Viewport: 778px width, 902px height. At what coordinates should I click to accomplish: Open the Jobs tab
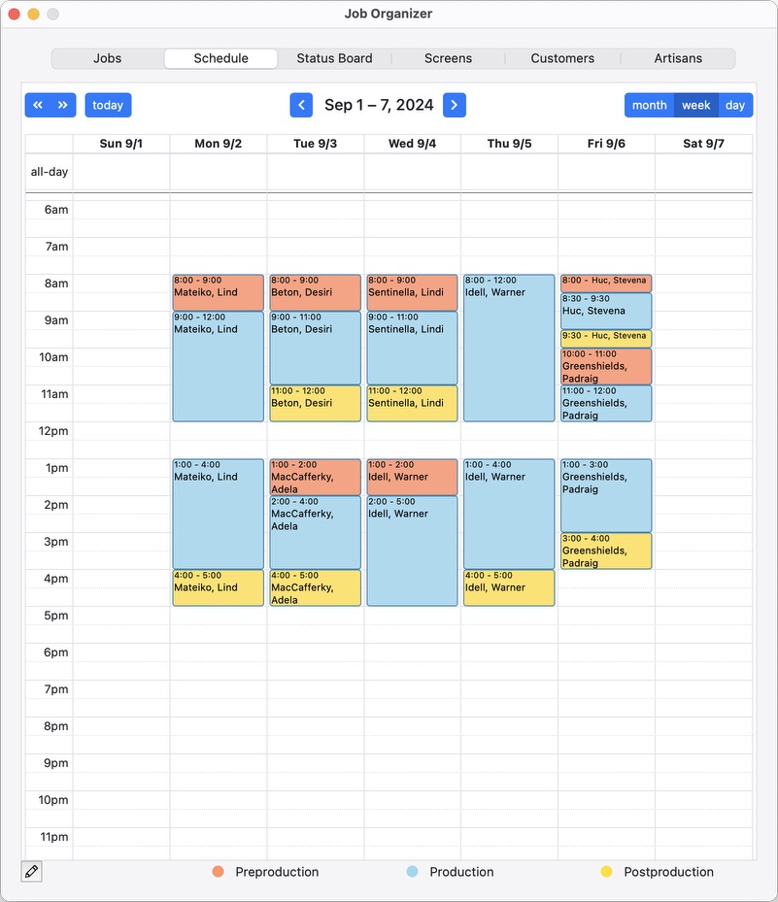pos(108,58)
